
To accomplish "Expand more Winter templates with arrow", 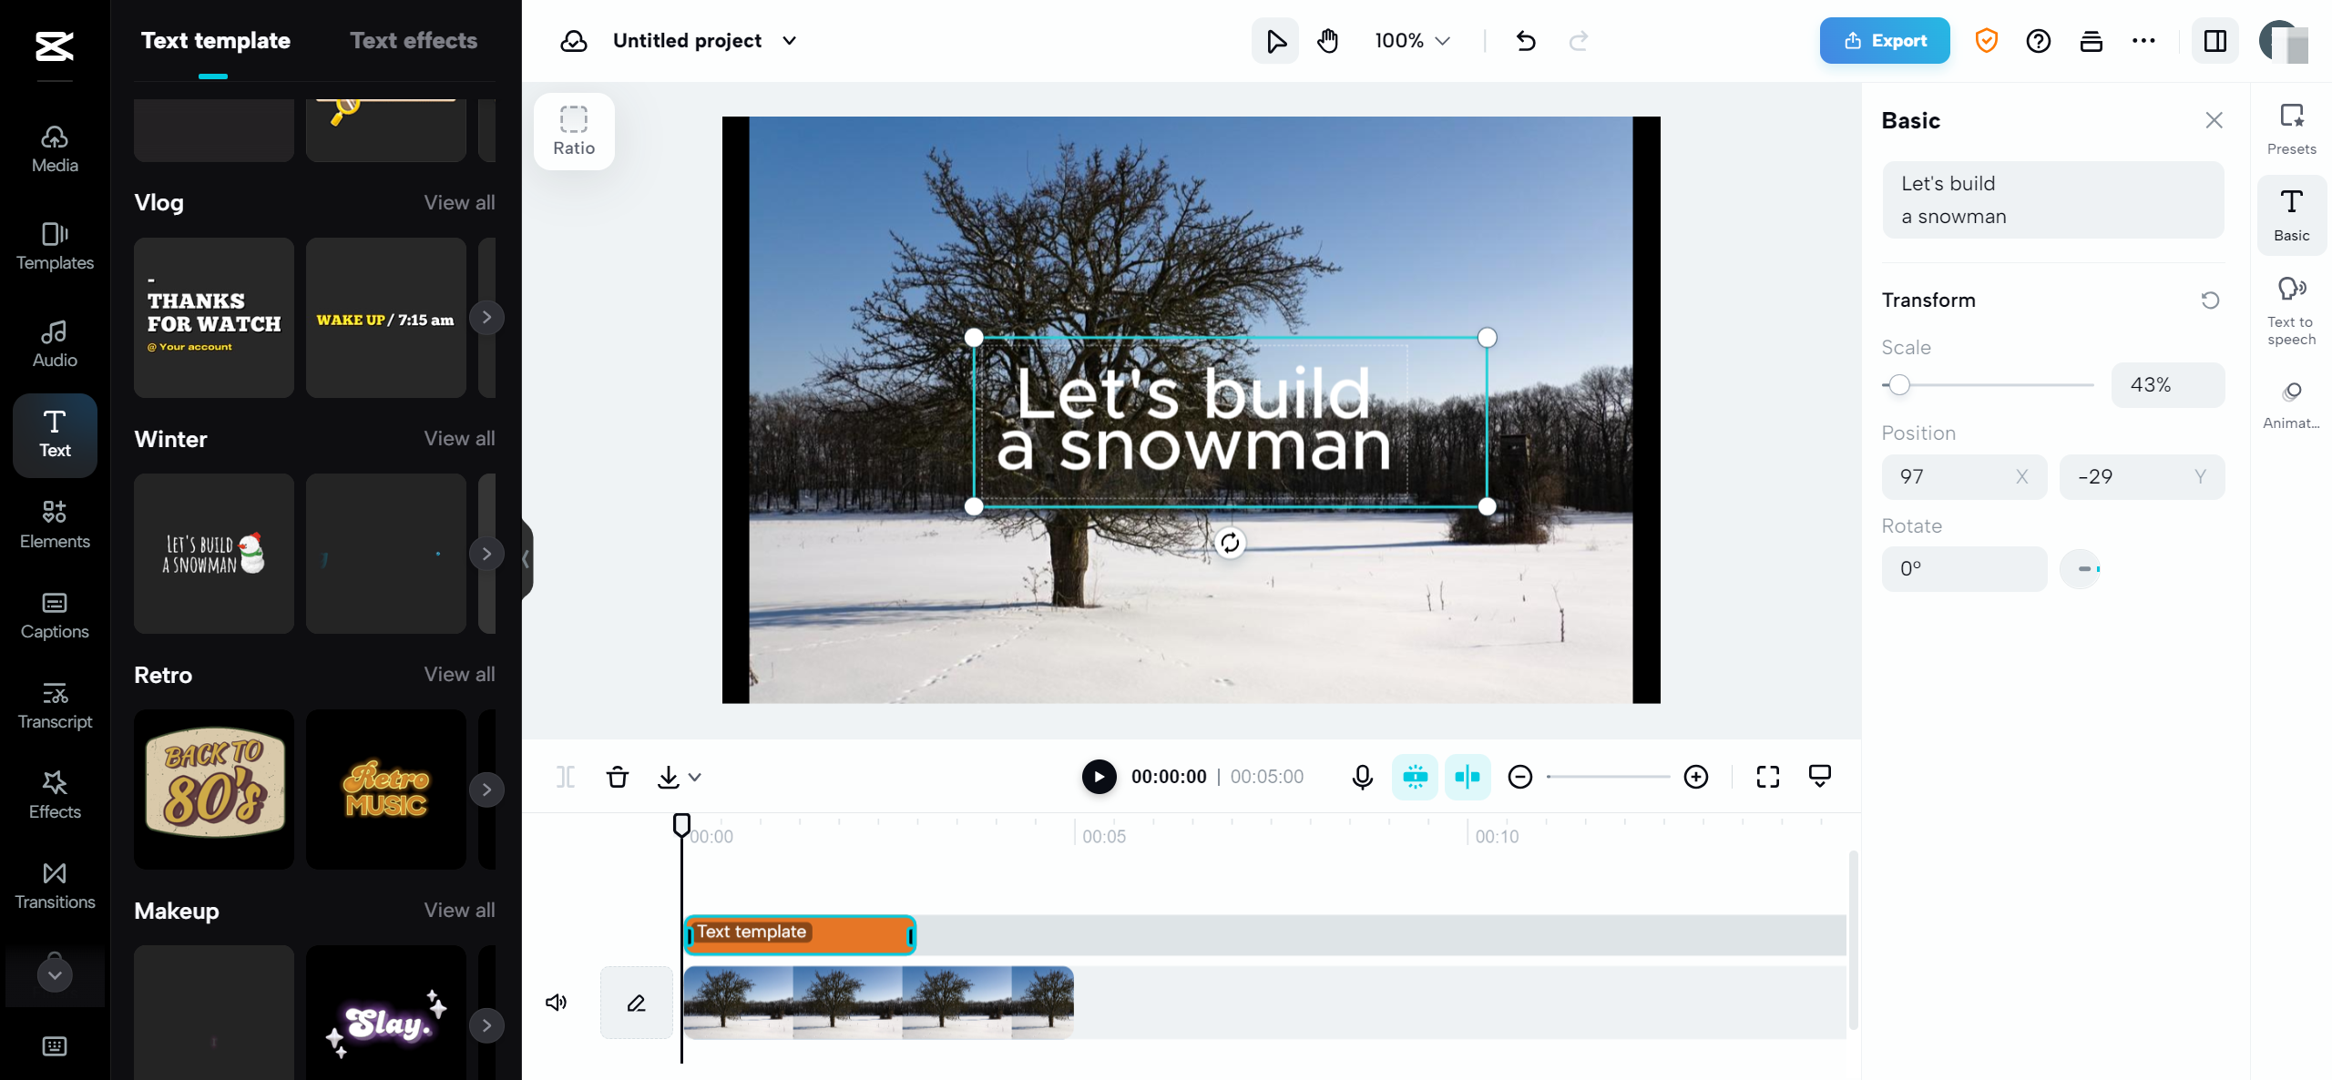I will 486,554.
